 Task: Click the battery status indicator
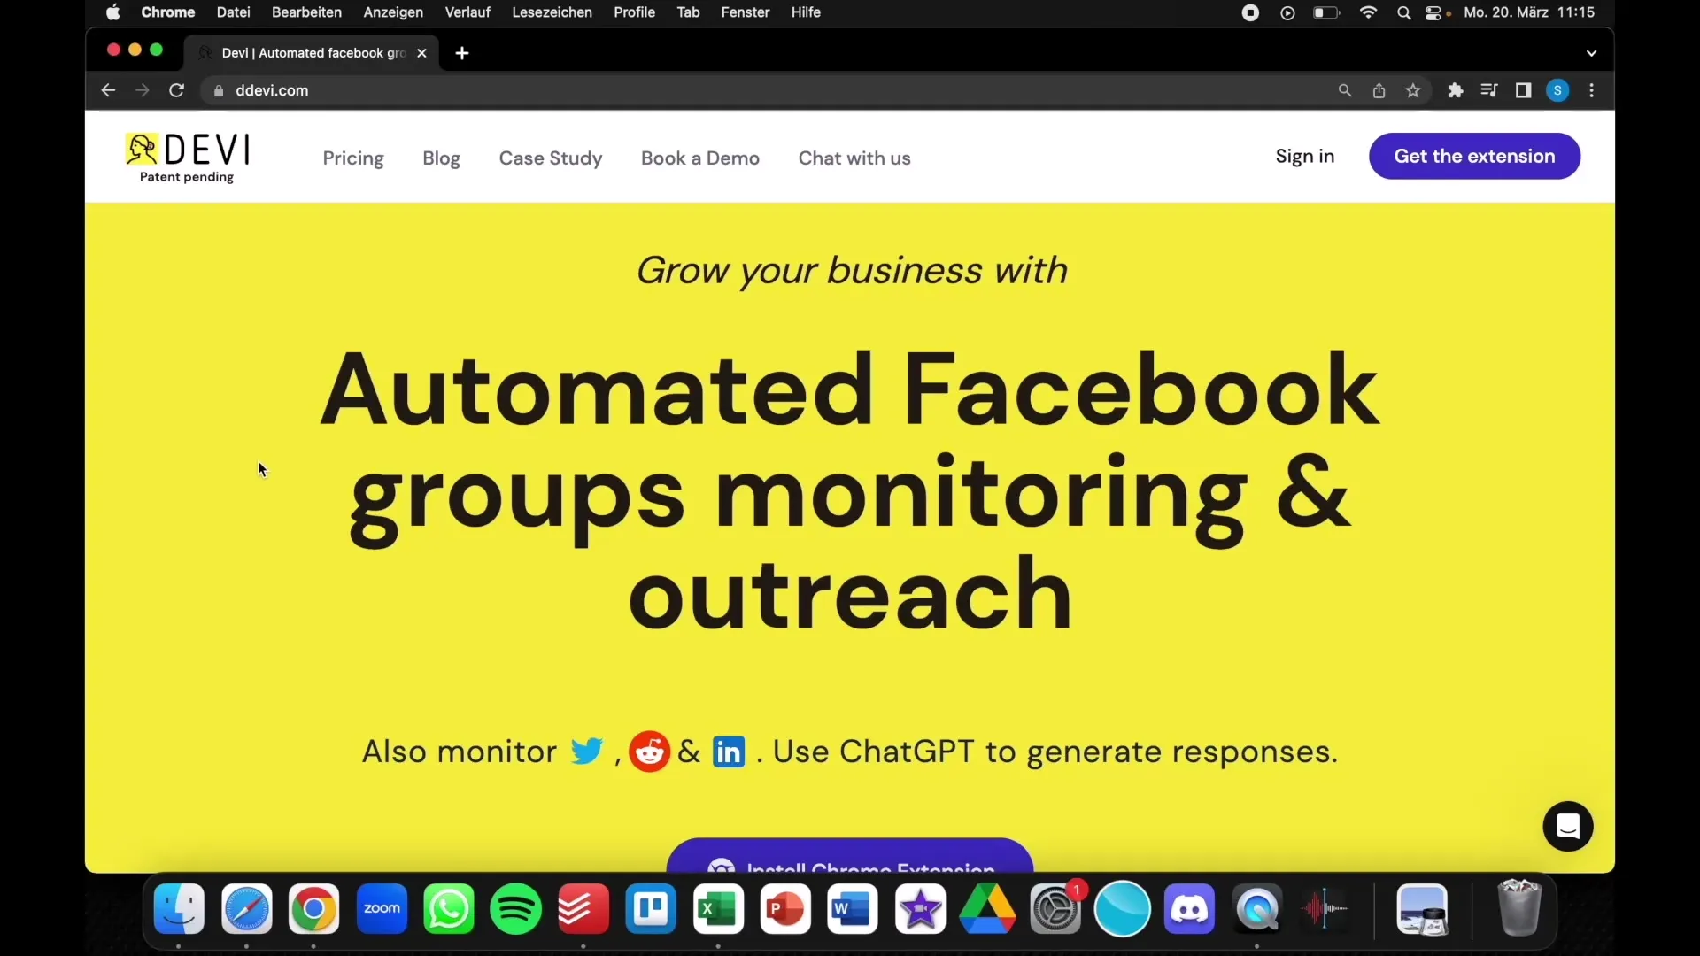[x=1326, y=13]
